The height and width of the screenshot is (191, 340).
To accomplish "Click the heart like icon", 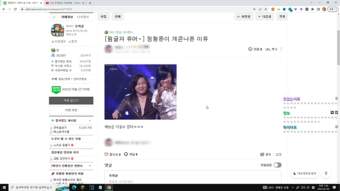I will coord(106,154).
